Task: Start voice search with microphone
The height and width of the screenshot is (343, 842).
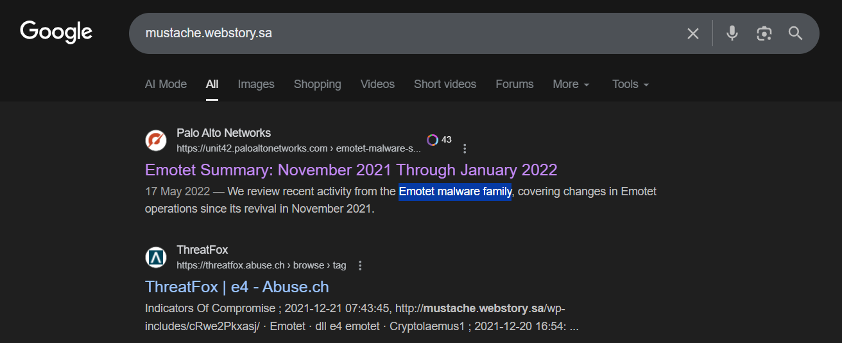Action: (732, 33)
